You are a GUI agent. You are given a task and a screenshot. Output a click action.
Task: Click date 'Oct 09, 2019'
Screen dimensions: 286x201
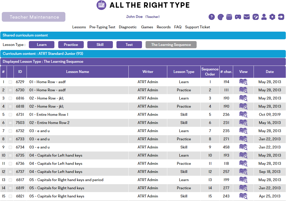click(x=270, y=115)
